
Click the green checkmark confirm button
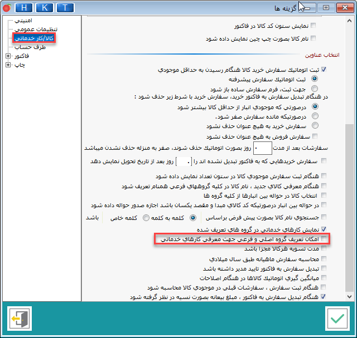coord(337,318)
